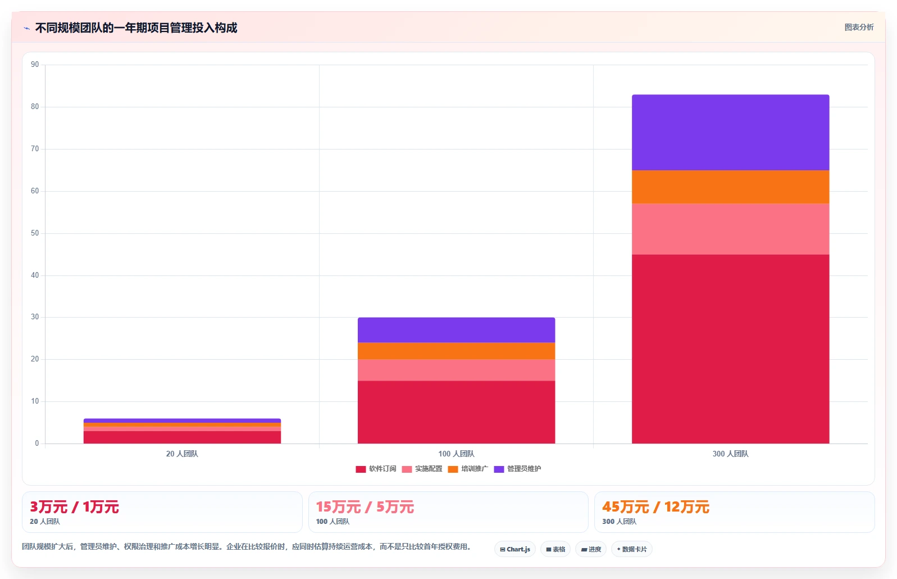Image resolution: width=897 pixels, height=579 pixels.
Task: Click the orange segment of 100 人团队 bar
Action: click(x=456, y=351)
